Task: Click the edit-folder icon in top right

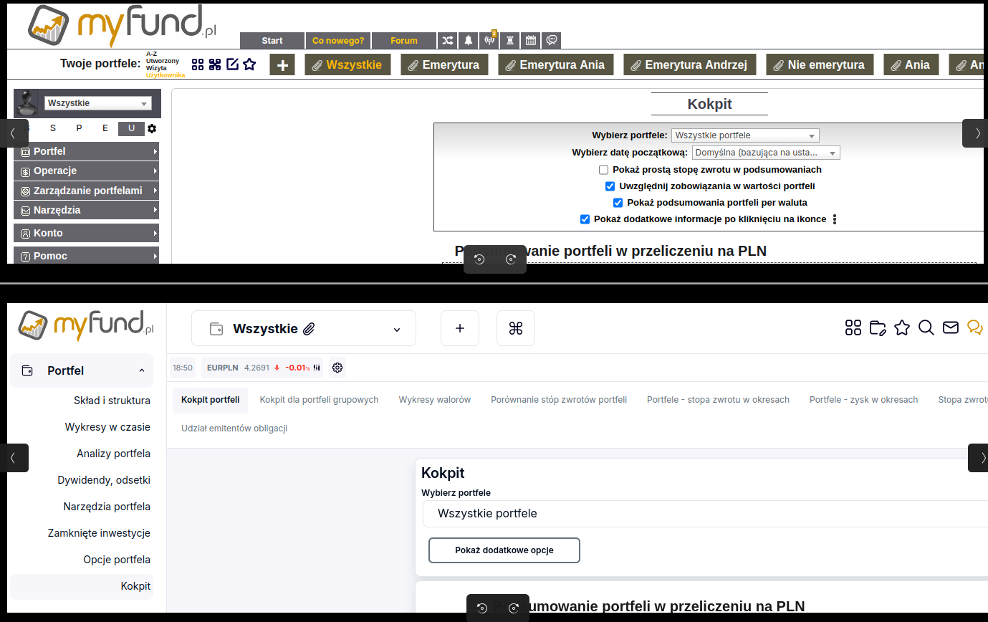Action: click(x=877, y=328)
